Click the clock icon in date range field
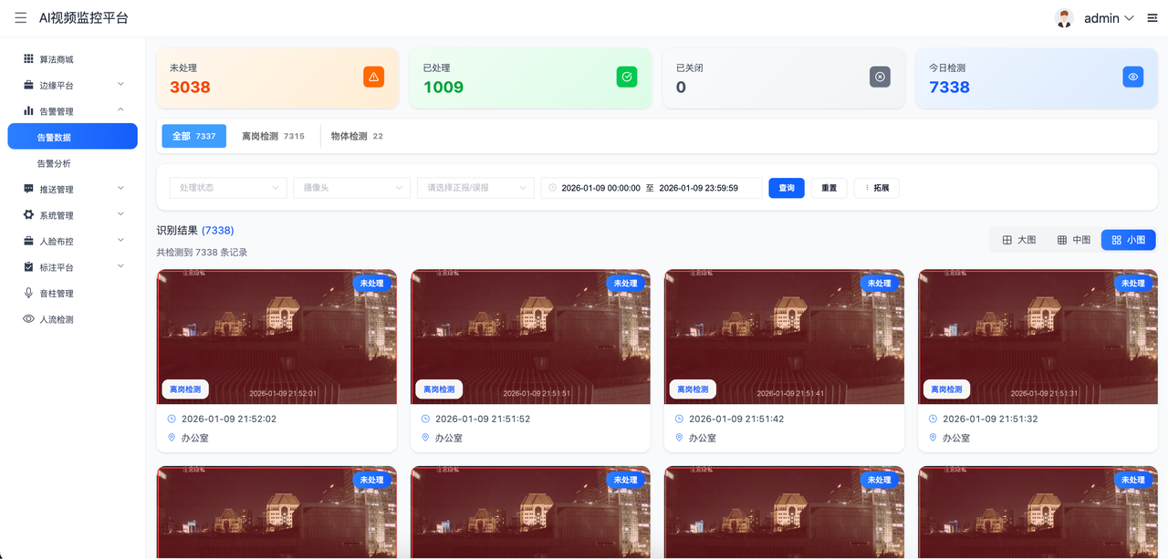 552,188
